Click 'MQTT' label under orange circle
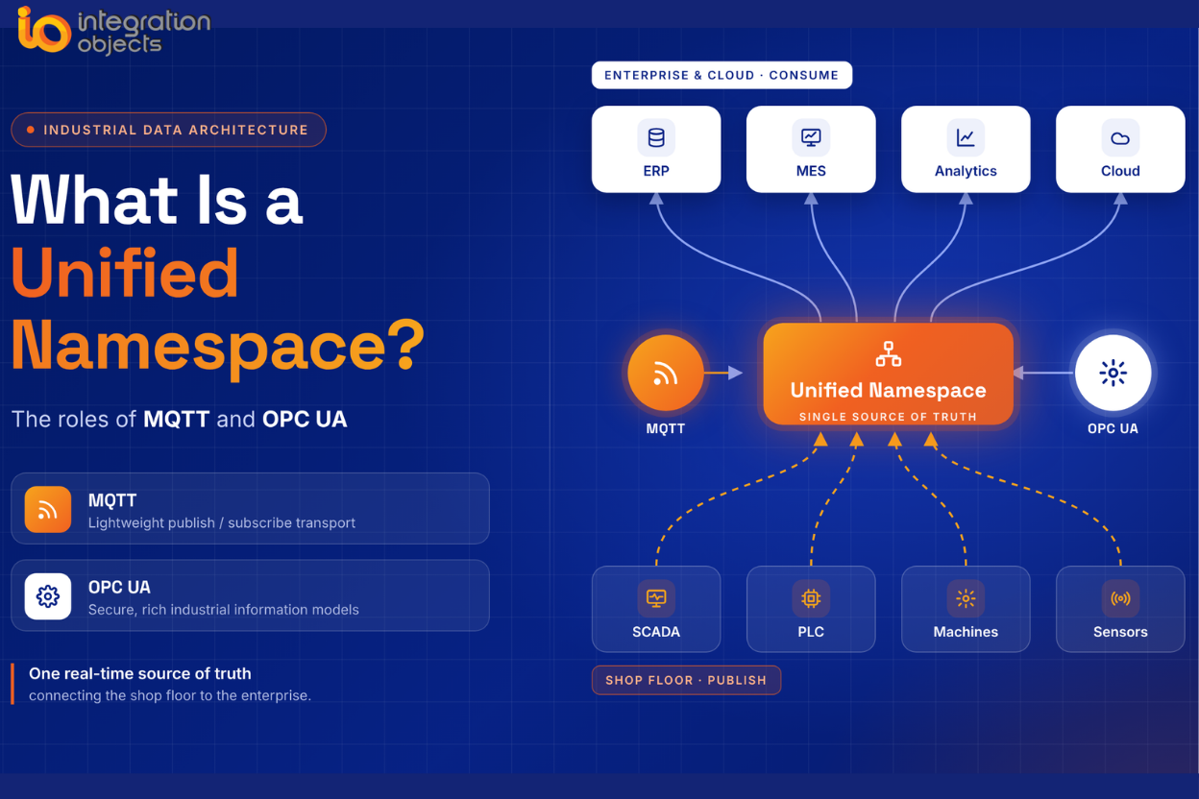This screenshot has height=799, width=1199. coord(666,428)
